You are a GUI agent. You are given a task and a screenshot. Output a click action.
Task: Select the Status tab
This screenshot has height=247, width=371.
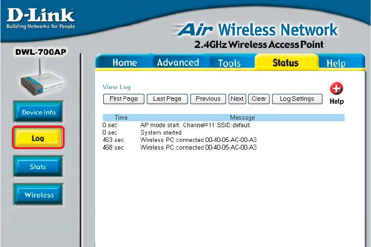[x=285, y=63]
